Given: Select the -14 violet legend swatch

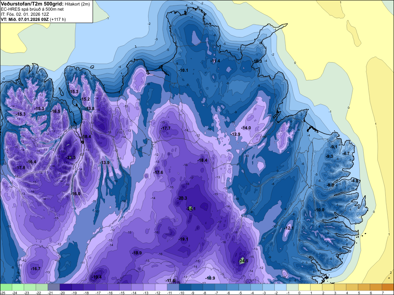Looking at the screenshot, I should pos(137,287).
